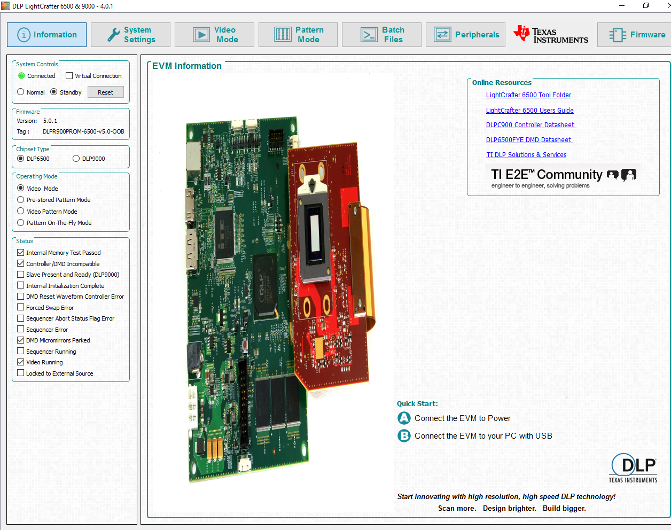
Task: Select the Standby radio button
Action: 53,92
